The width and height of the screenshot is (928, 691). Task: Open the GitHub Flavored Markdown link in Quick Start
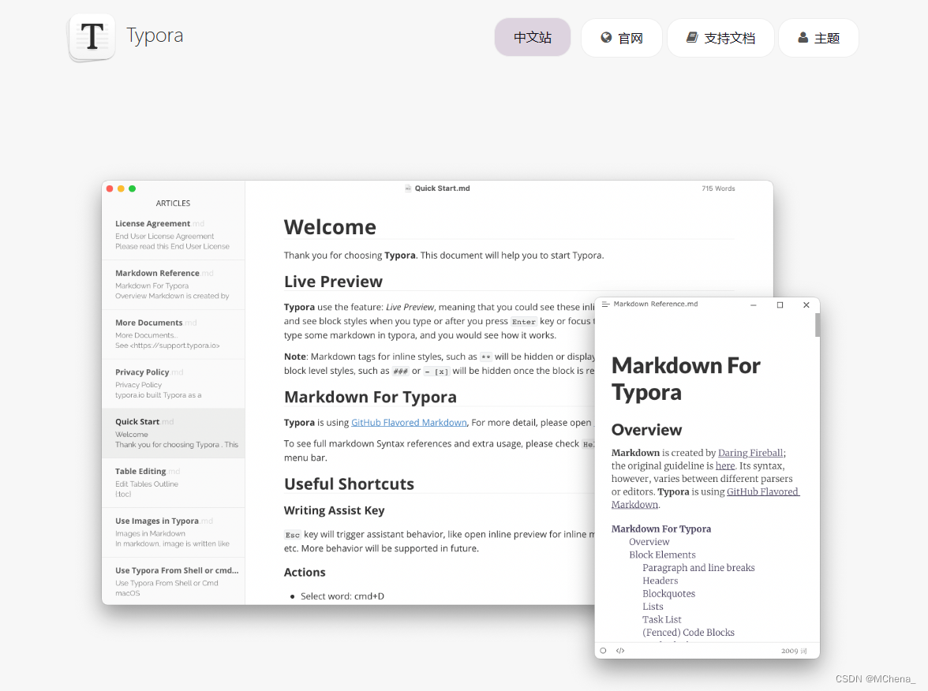[x=409, y=423]
